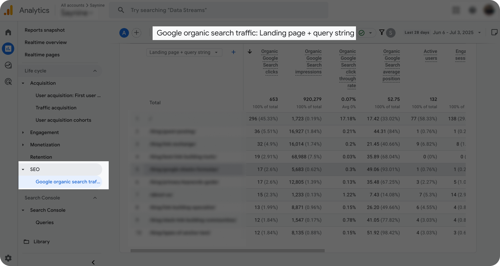
Task: Add a secondary dimension with plus icon
Action: 234,52
